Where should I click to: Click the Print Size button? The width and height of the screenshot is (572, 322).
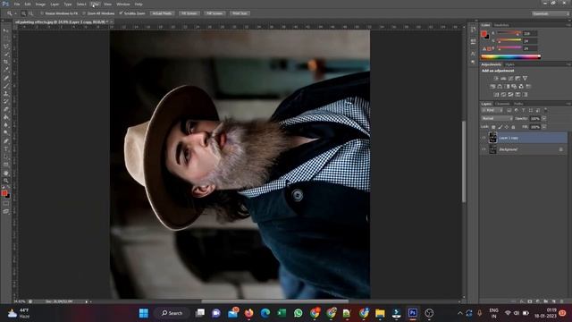[240, 13]
